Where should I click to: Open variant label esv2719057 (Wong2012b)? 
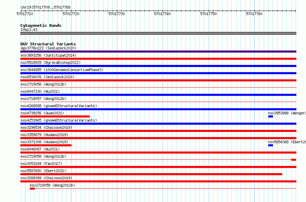pyautogui.click(x=43, y=99)
